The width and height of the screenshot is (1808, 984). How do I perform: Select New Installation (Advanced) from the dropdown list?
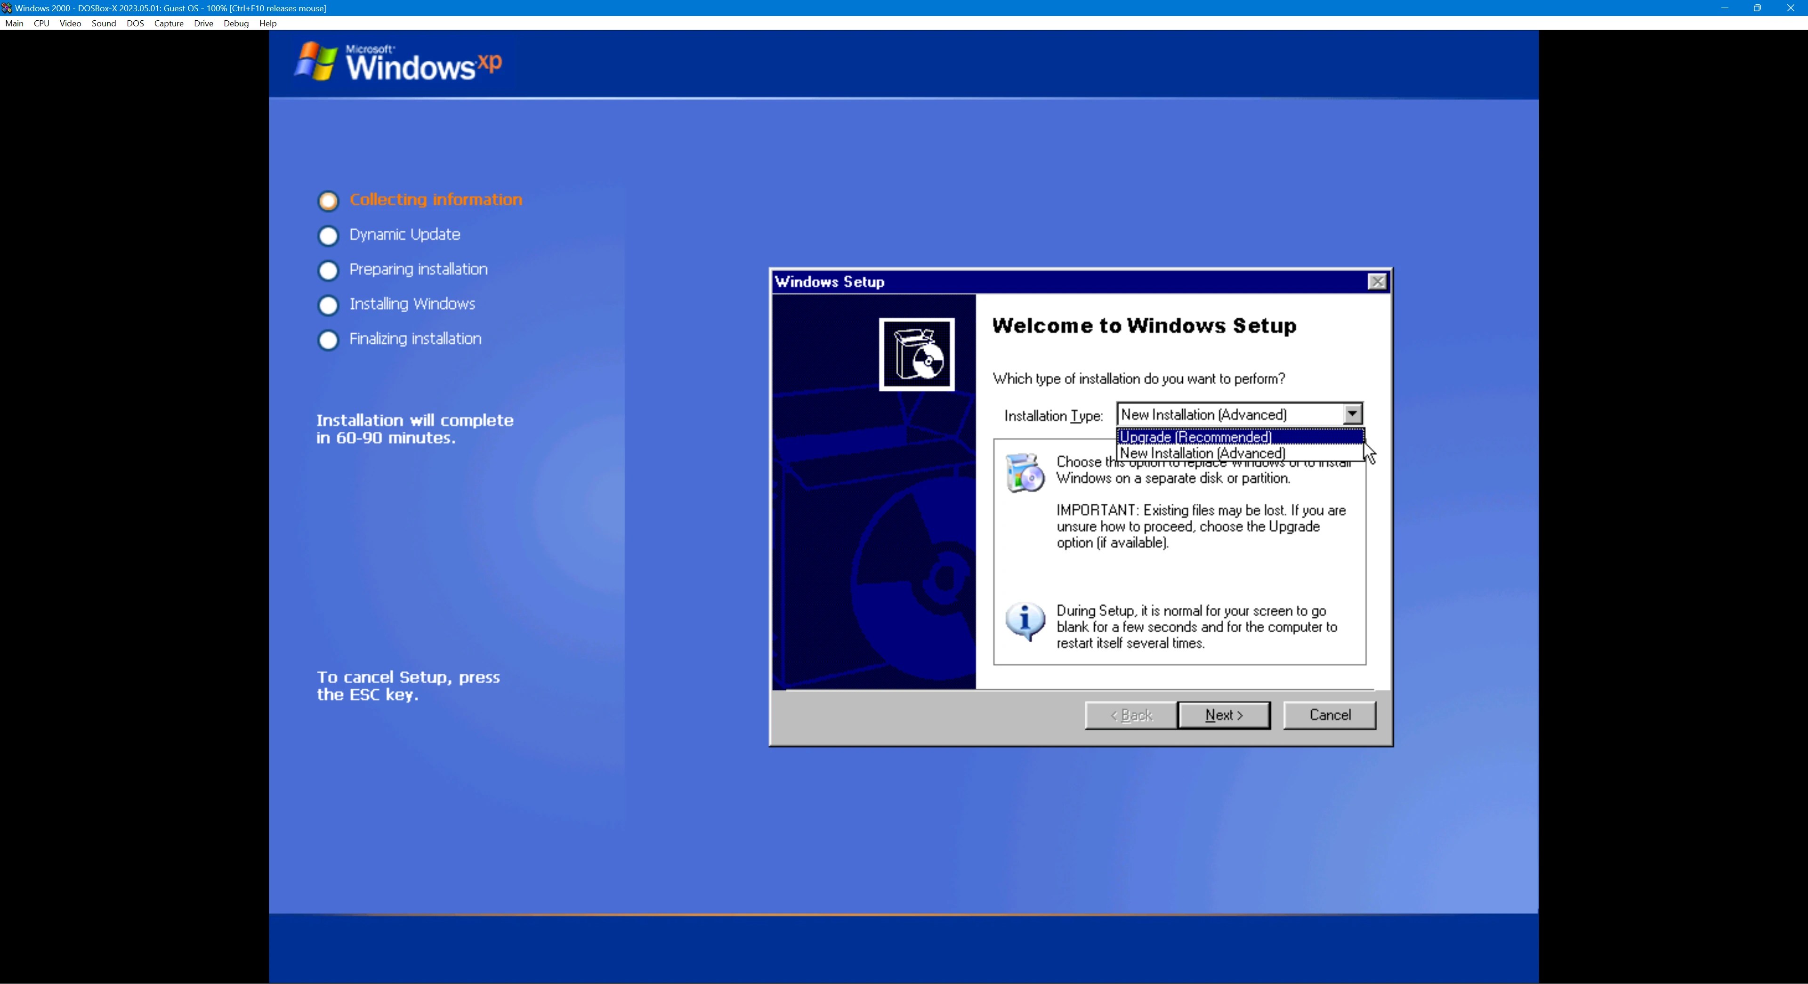pos(1202,453)
